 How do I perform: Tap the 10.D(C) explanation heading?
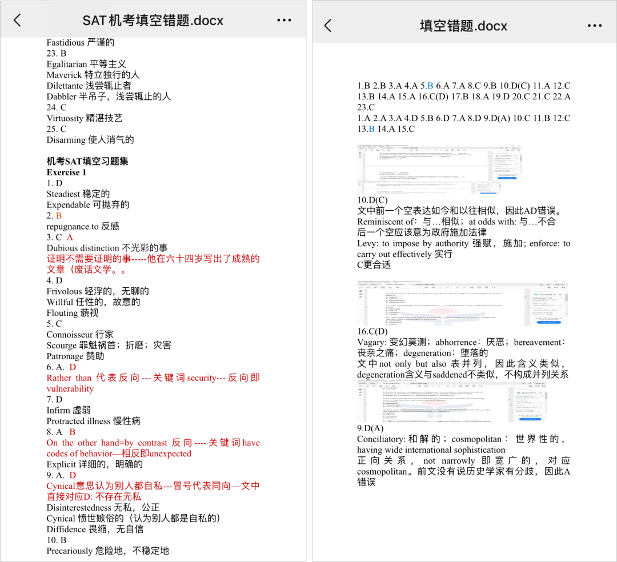tap(372, 200)
